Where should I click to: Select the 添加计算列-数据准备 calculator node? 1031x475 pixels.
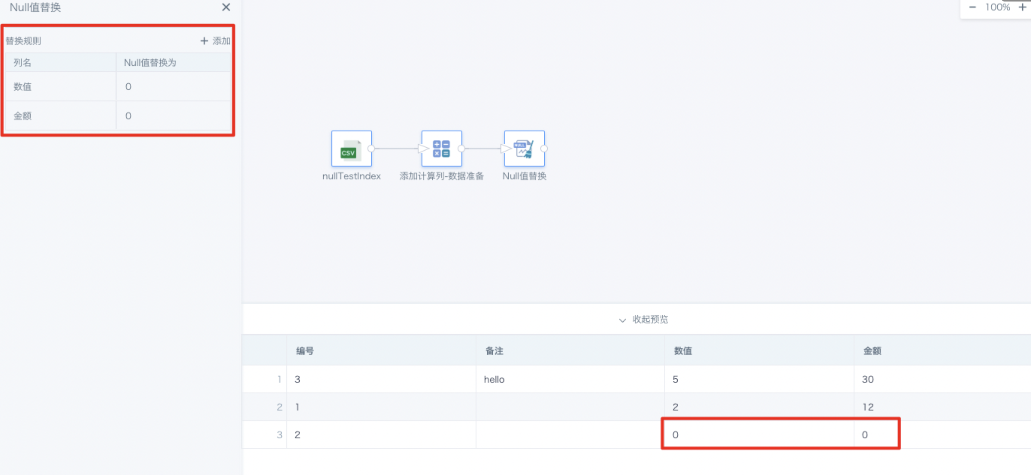click(441, 149)
